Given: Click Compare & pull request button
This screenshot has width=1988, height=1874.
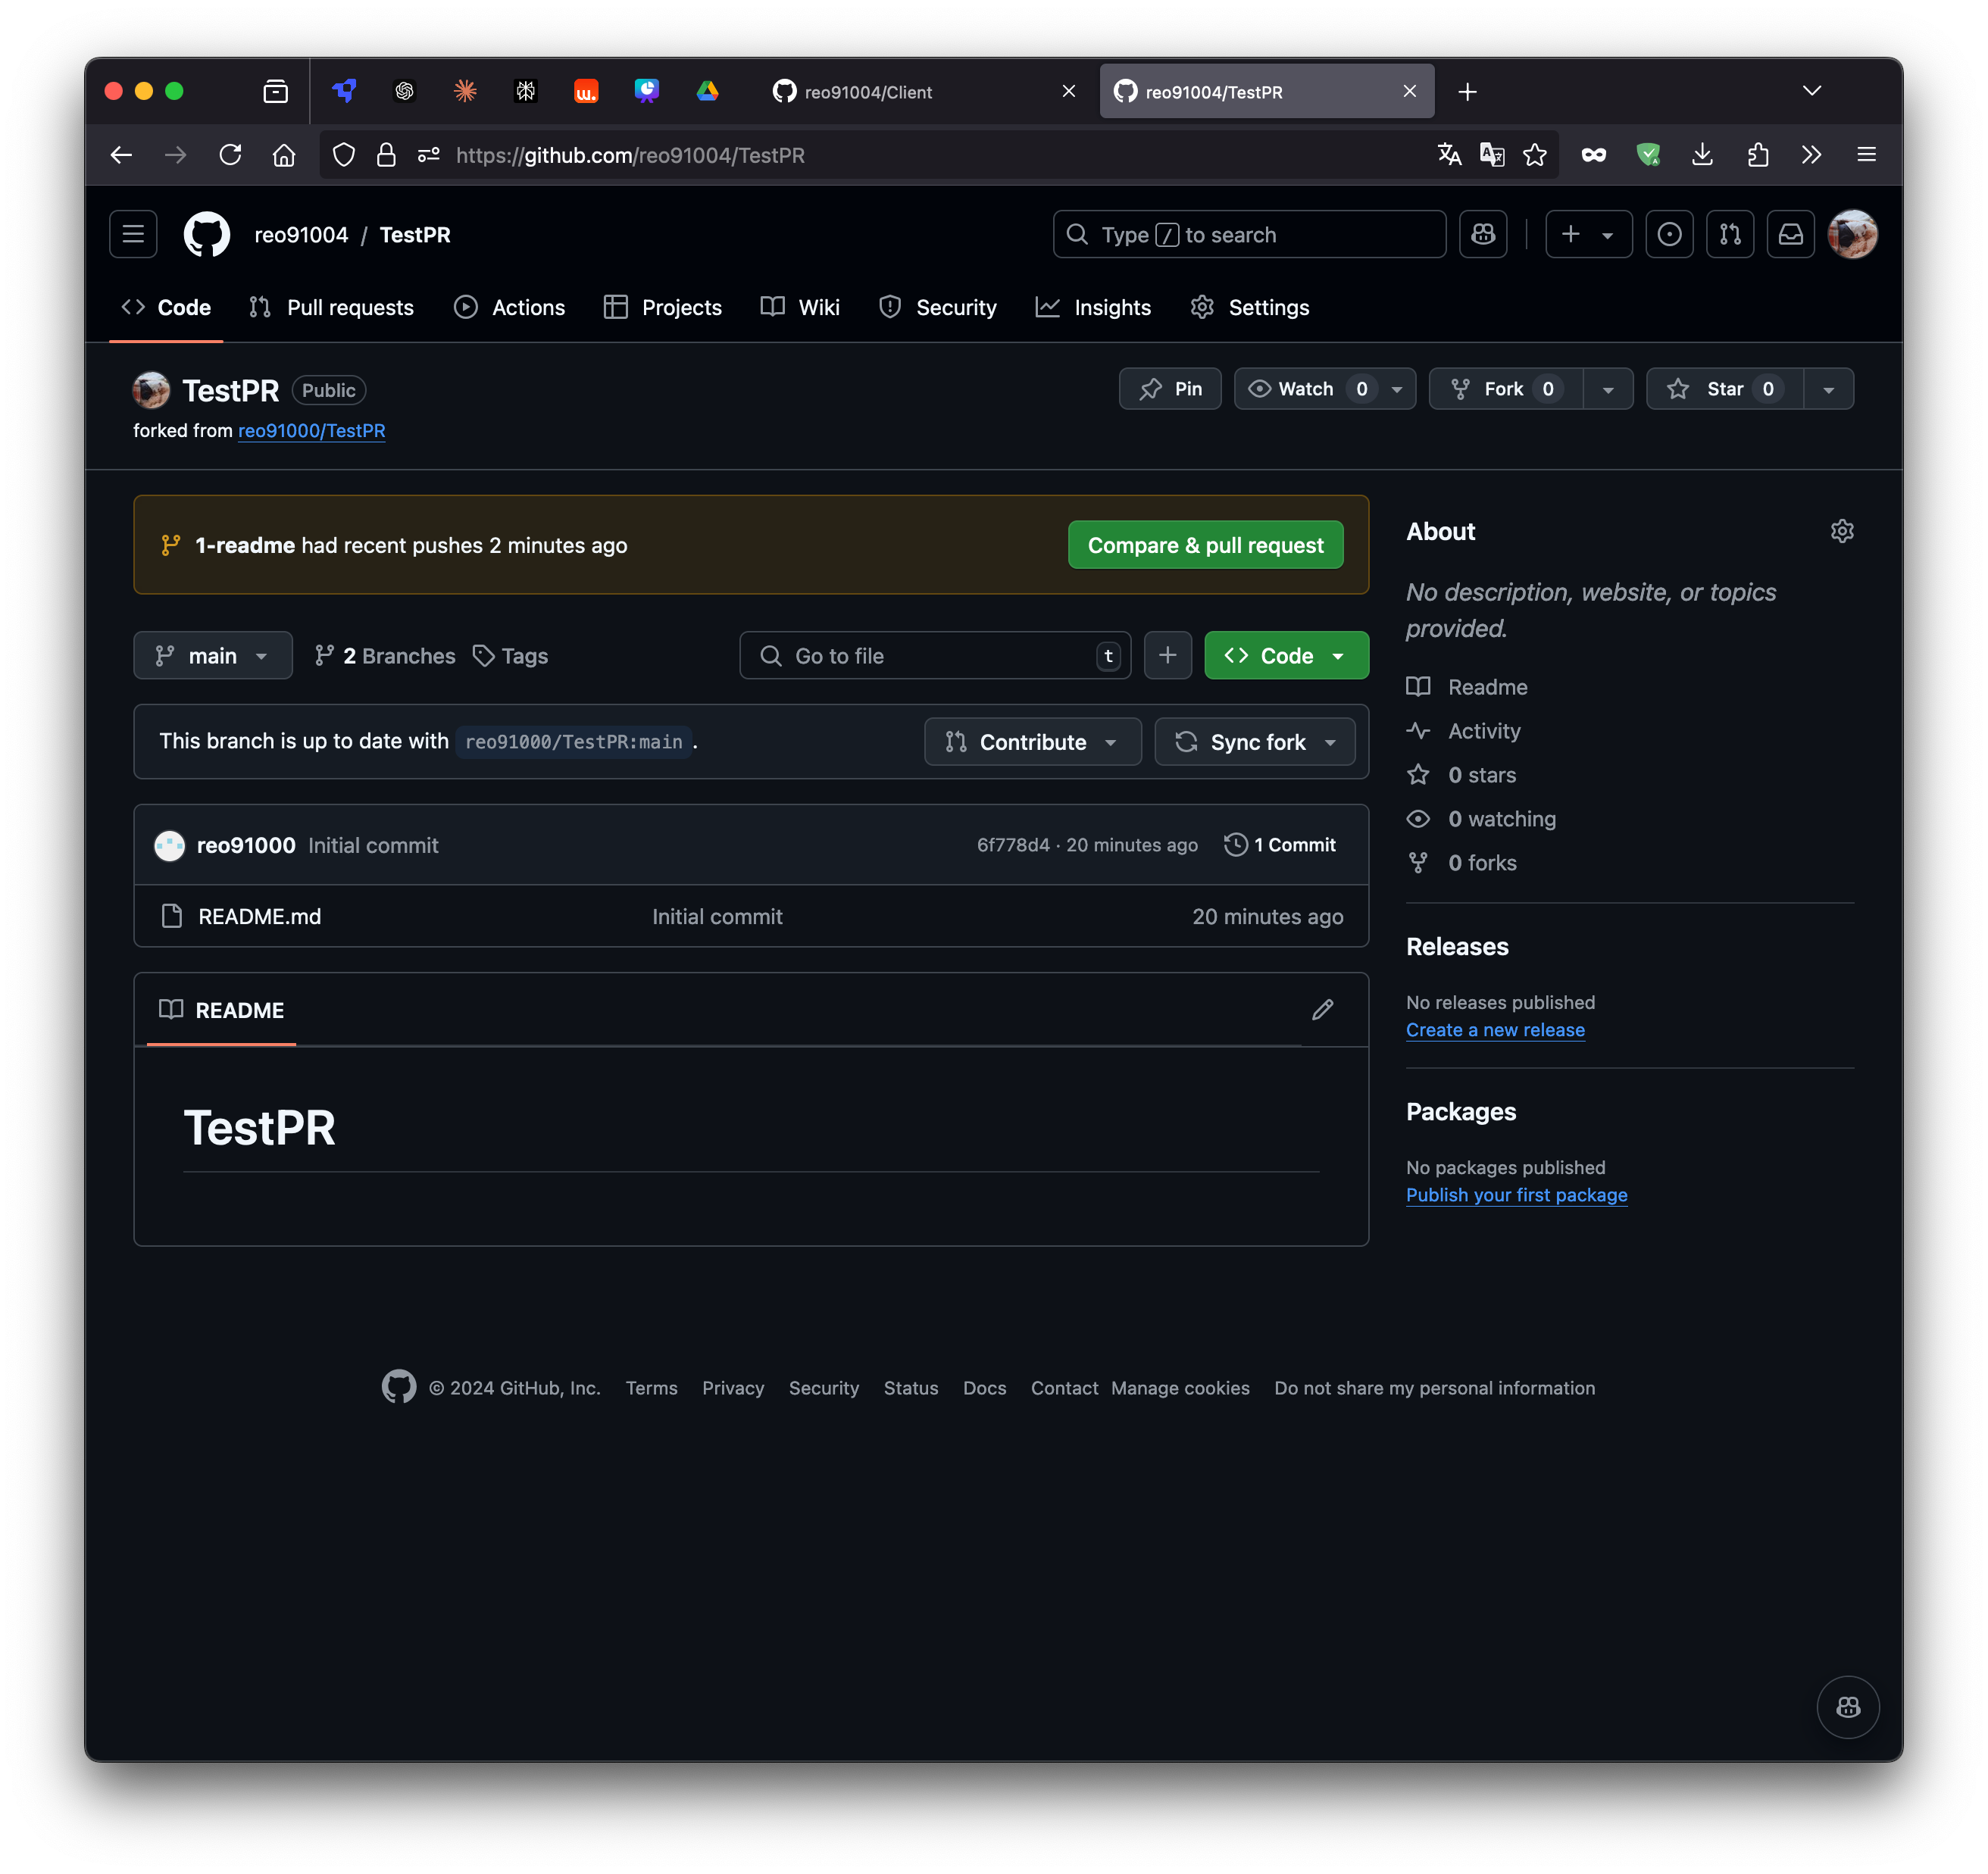Looking at the screenshot, I should 1205,545.
